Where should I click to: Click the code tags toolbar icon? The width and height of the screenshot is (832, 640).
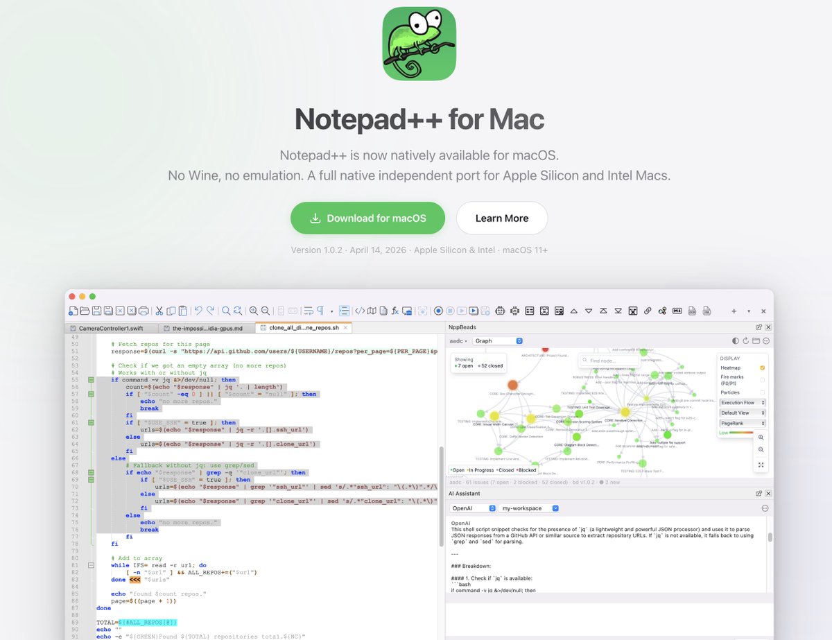360,311
